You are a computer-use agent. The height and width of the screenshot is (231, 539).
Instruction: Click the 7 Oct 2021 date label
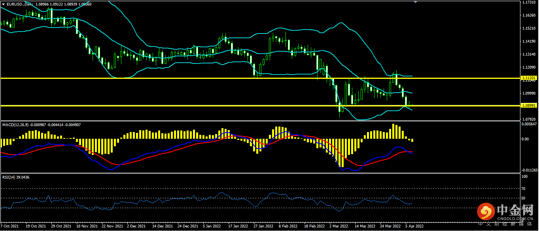[x=9, y=227]
